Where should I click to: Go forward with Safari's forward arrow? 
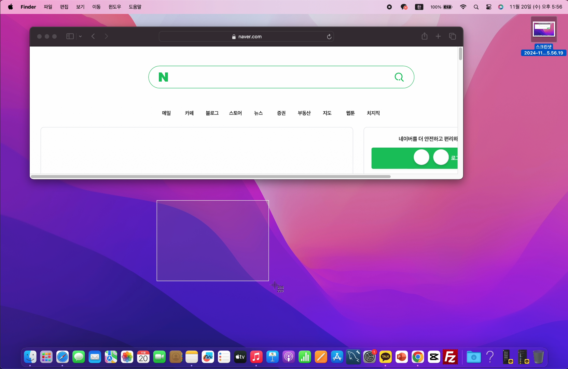point(106,36)
